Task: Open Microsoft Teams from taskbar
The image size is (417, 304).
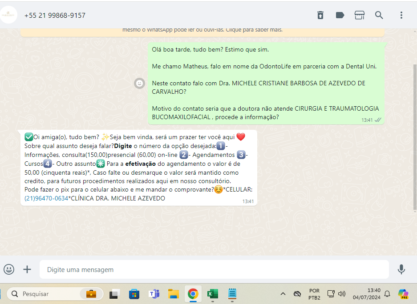Action: [154, 294]
